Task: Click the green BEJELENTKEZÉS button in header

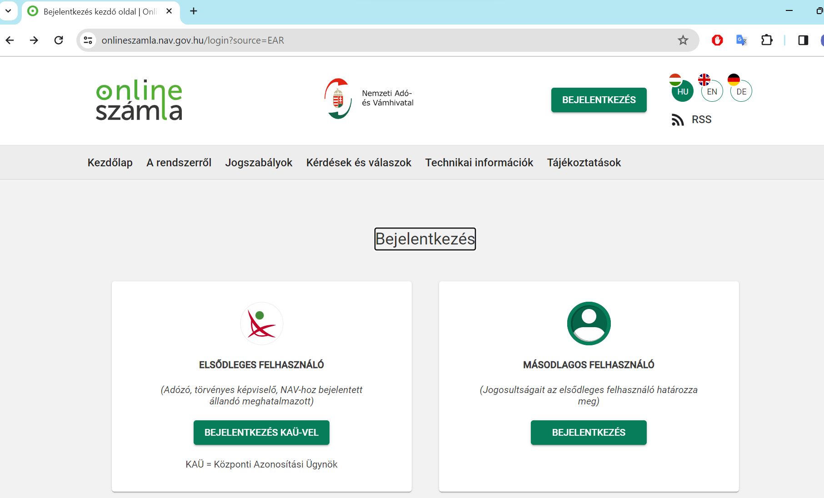Action: [599, 100]
